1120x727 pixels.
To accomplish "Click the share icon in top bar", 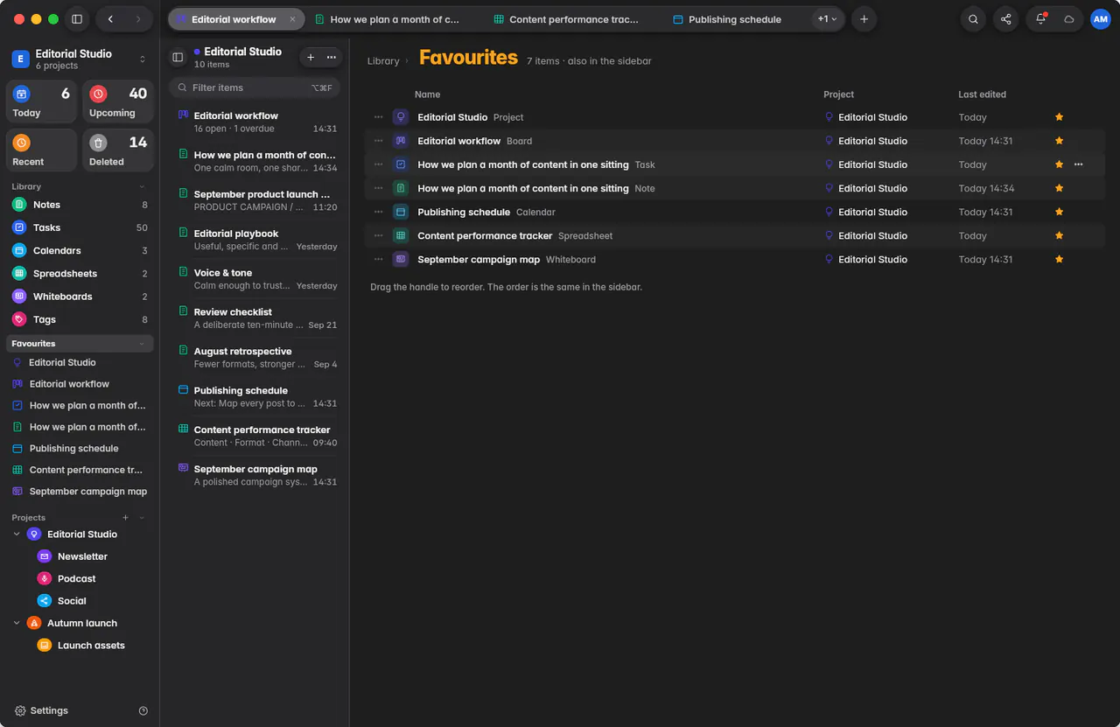I will (1006, 19).
